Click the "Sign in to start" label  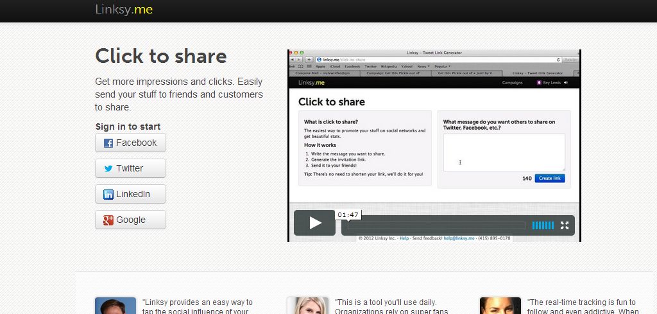[x=128, y=126]
